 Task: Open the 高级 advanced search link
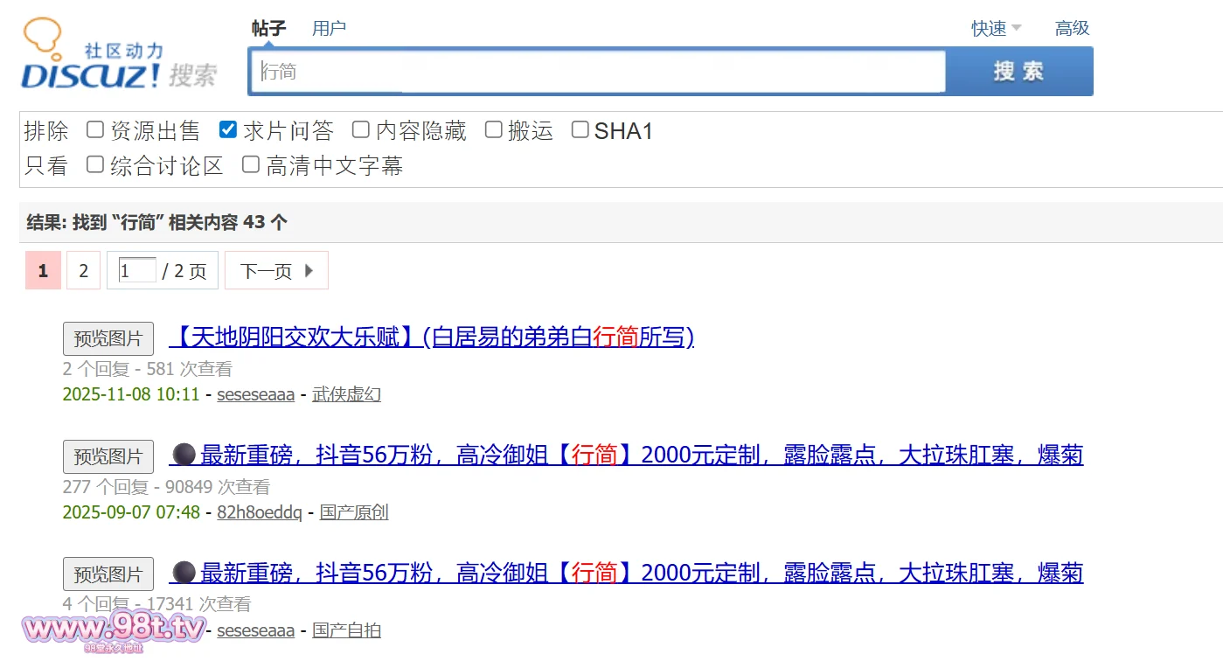click(x=1072, y=28)
